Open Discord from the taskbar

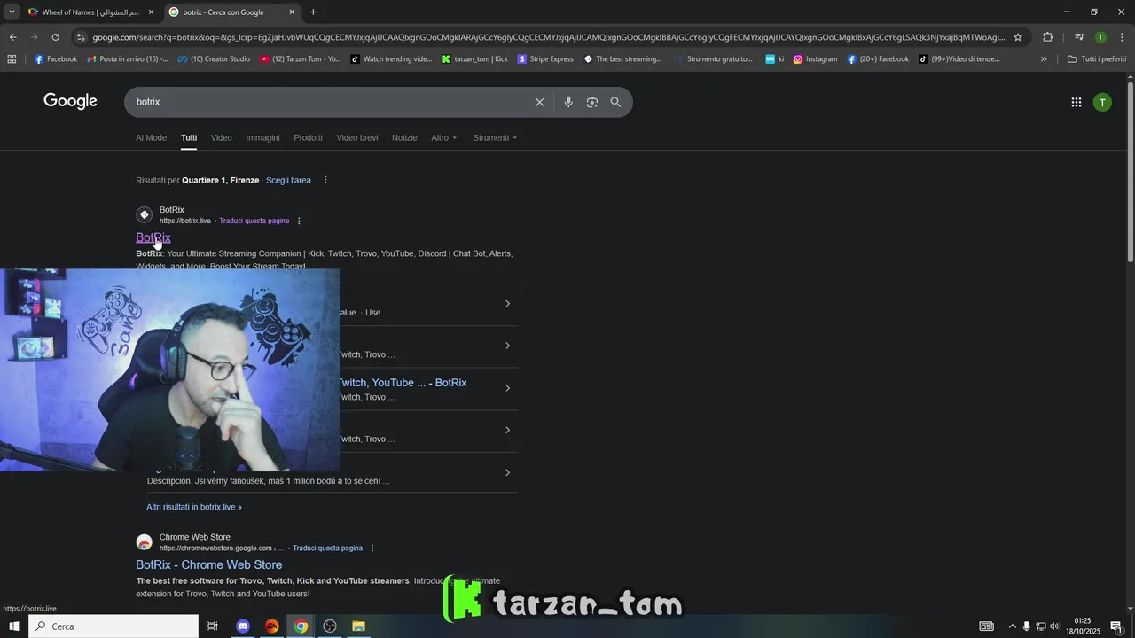[243, 626]
